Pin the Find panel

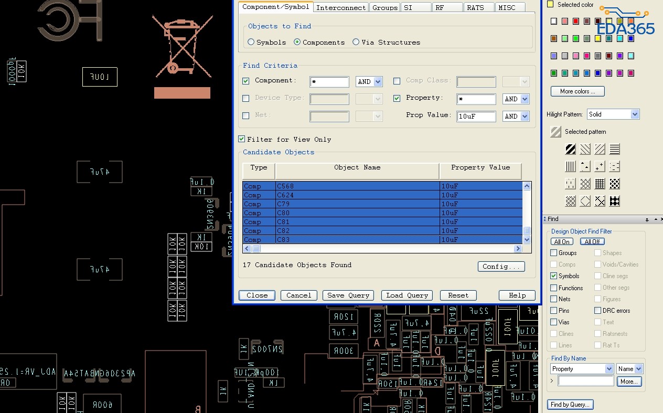click(x=648, y=219)
